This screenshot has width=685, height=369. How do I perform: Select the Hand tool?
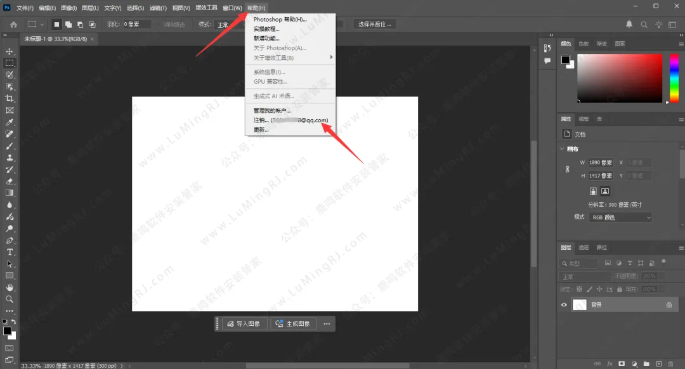tap(10, 287)
